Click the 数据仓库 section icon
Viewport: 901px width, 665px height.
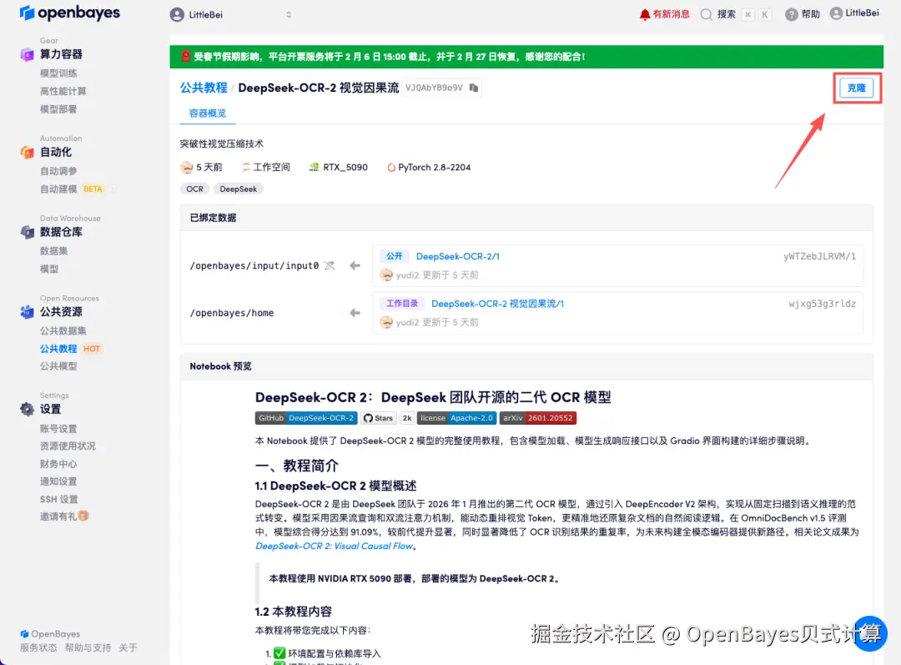(27, 232)
